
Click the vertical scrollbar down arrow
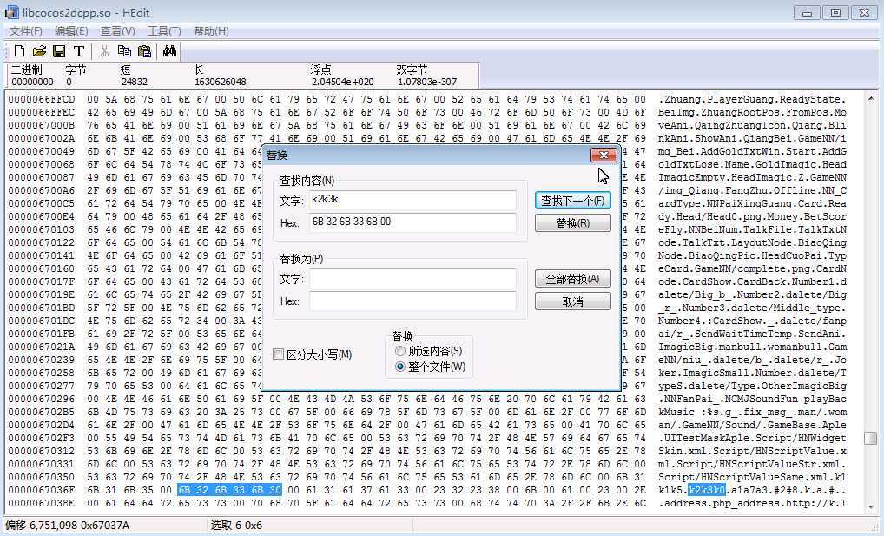(870, 506)
